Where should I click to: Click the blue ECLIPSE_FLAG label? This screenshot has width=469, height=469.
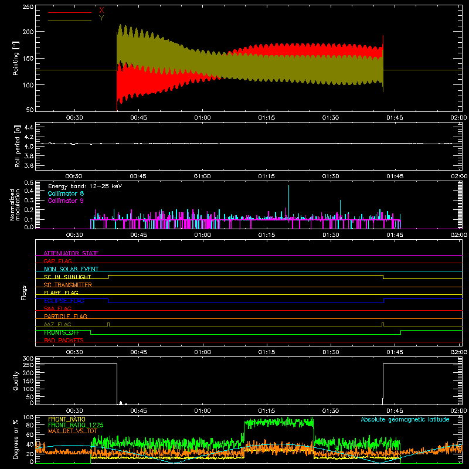64,301
